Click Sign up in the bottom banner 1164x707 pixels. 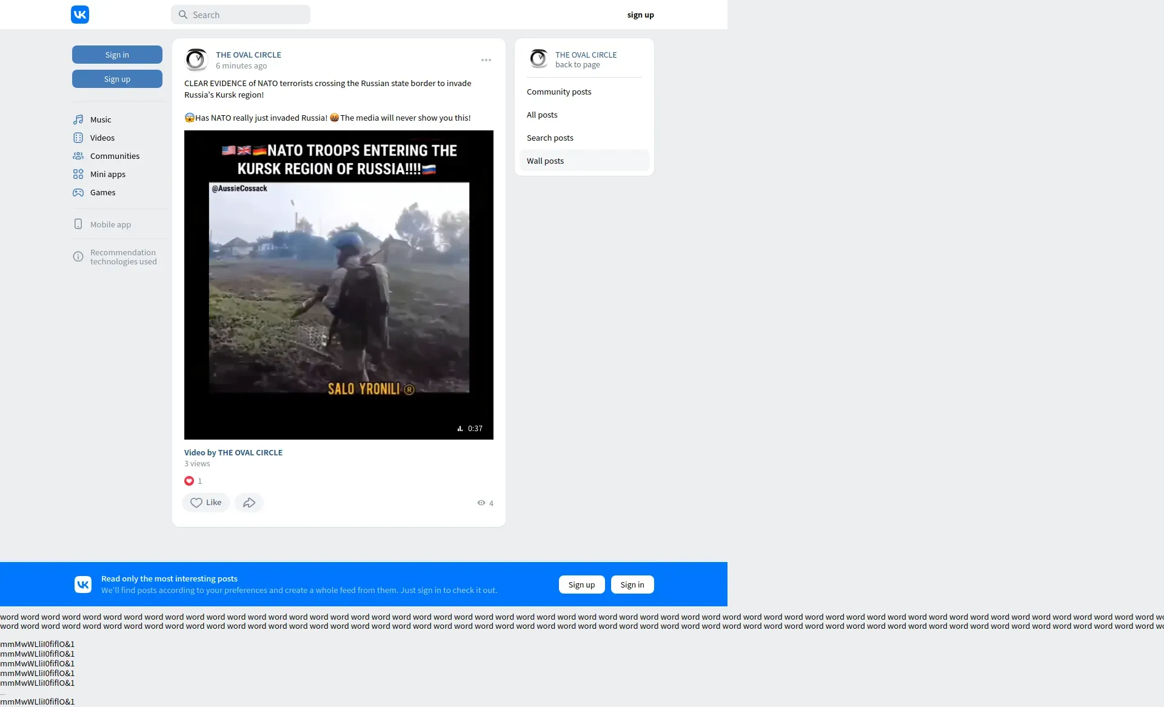point(582,585)
